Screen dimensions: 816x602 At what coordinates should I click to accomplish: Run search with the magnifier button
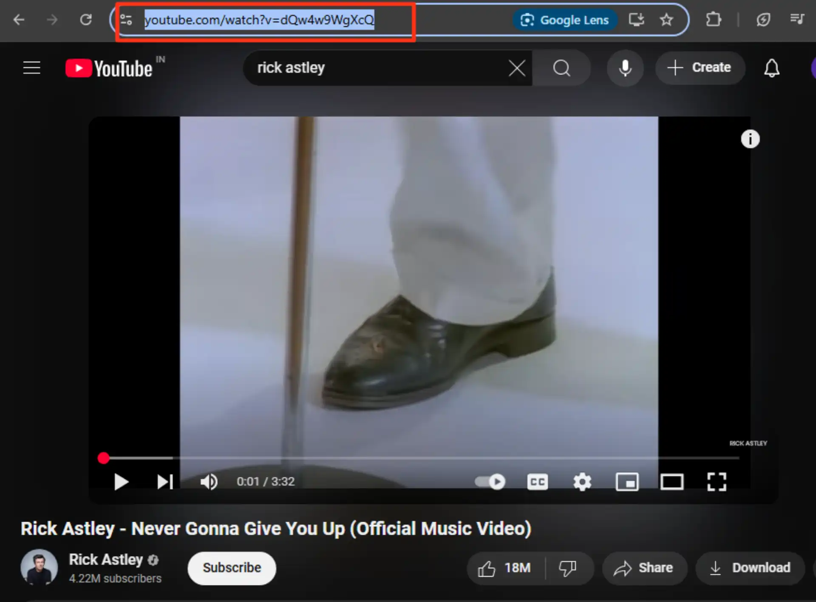click(x=561, y=68)
